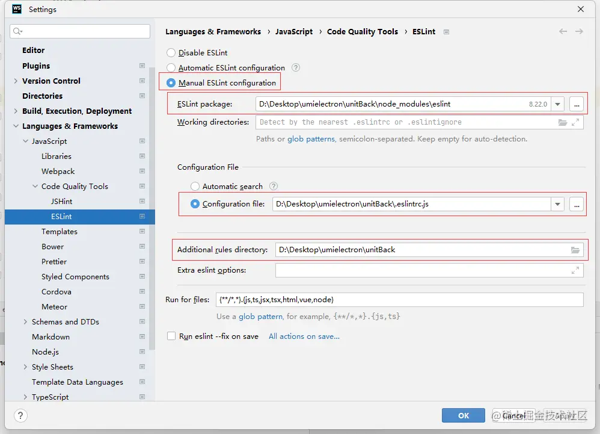This screenshot has width=600, height=434.
Task: Browse folder icon in Working directories field
Action: [x=563, y=122]
